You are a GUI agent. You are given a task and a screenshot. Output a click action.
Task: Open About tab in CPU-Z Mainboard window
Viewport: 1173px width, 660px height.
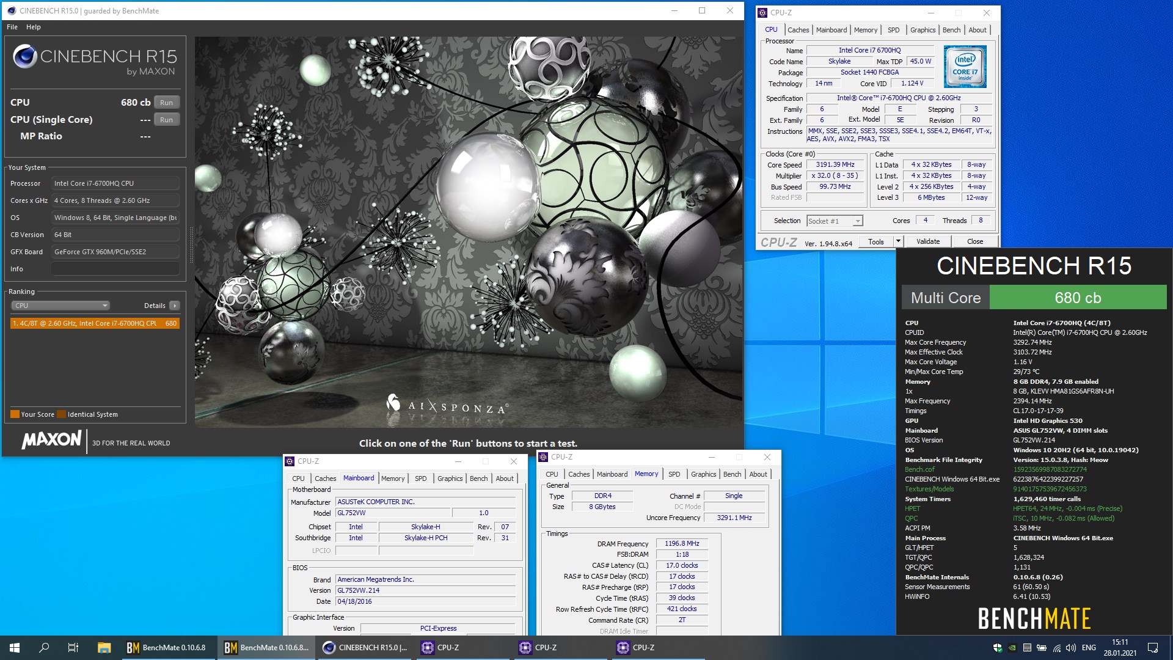click(505, 479)
